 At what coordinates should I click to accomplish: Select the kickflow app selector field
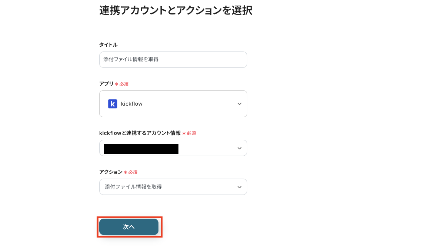(173, 104)
